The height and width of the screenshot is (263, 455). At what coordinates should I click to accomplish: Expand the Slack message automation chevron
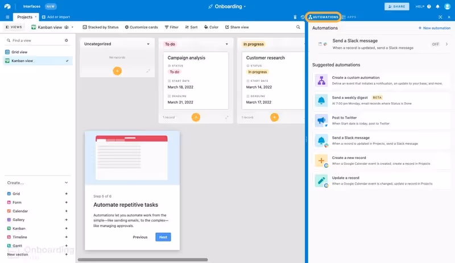446,44
